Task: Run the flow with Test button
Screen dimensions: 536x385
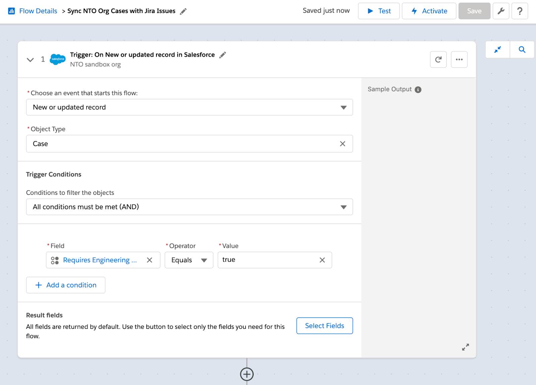Action: (x=379, y=11)
